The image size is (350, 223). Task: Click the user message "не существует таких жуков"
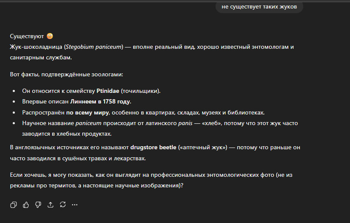pos(259,7)
